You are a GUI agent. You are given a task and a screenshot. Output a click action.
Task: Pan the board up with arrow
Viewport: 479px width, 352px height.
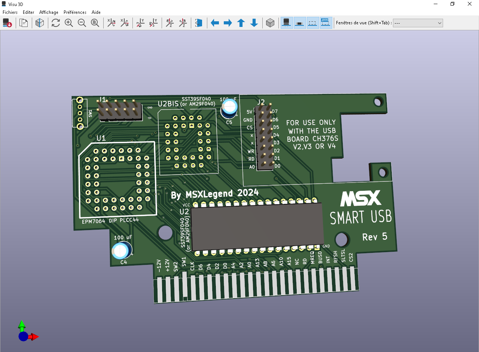241,23
